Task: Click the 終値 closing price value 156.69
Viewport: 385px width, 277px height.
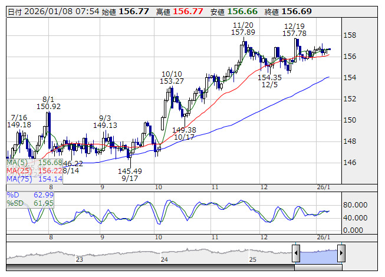Action: coord(296,11)
